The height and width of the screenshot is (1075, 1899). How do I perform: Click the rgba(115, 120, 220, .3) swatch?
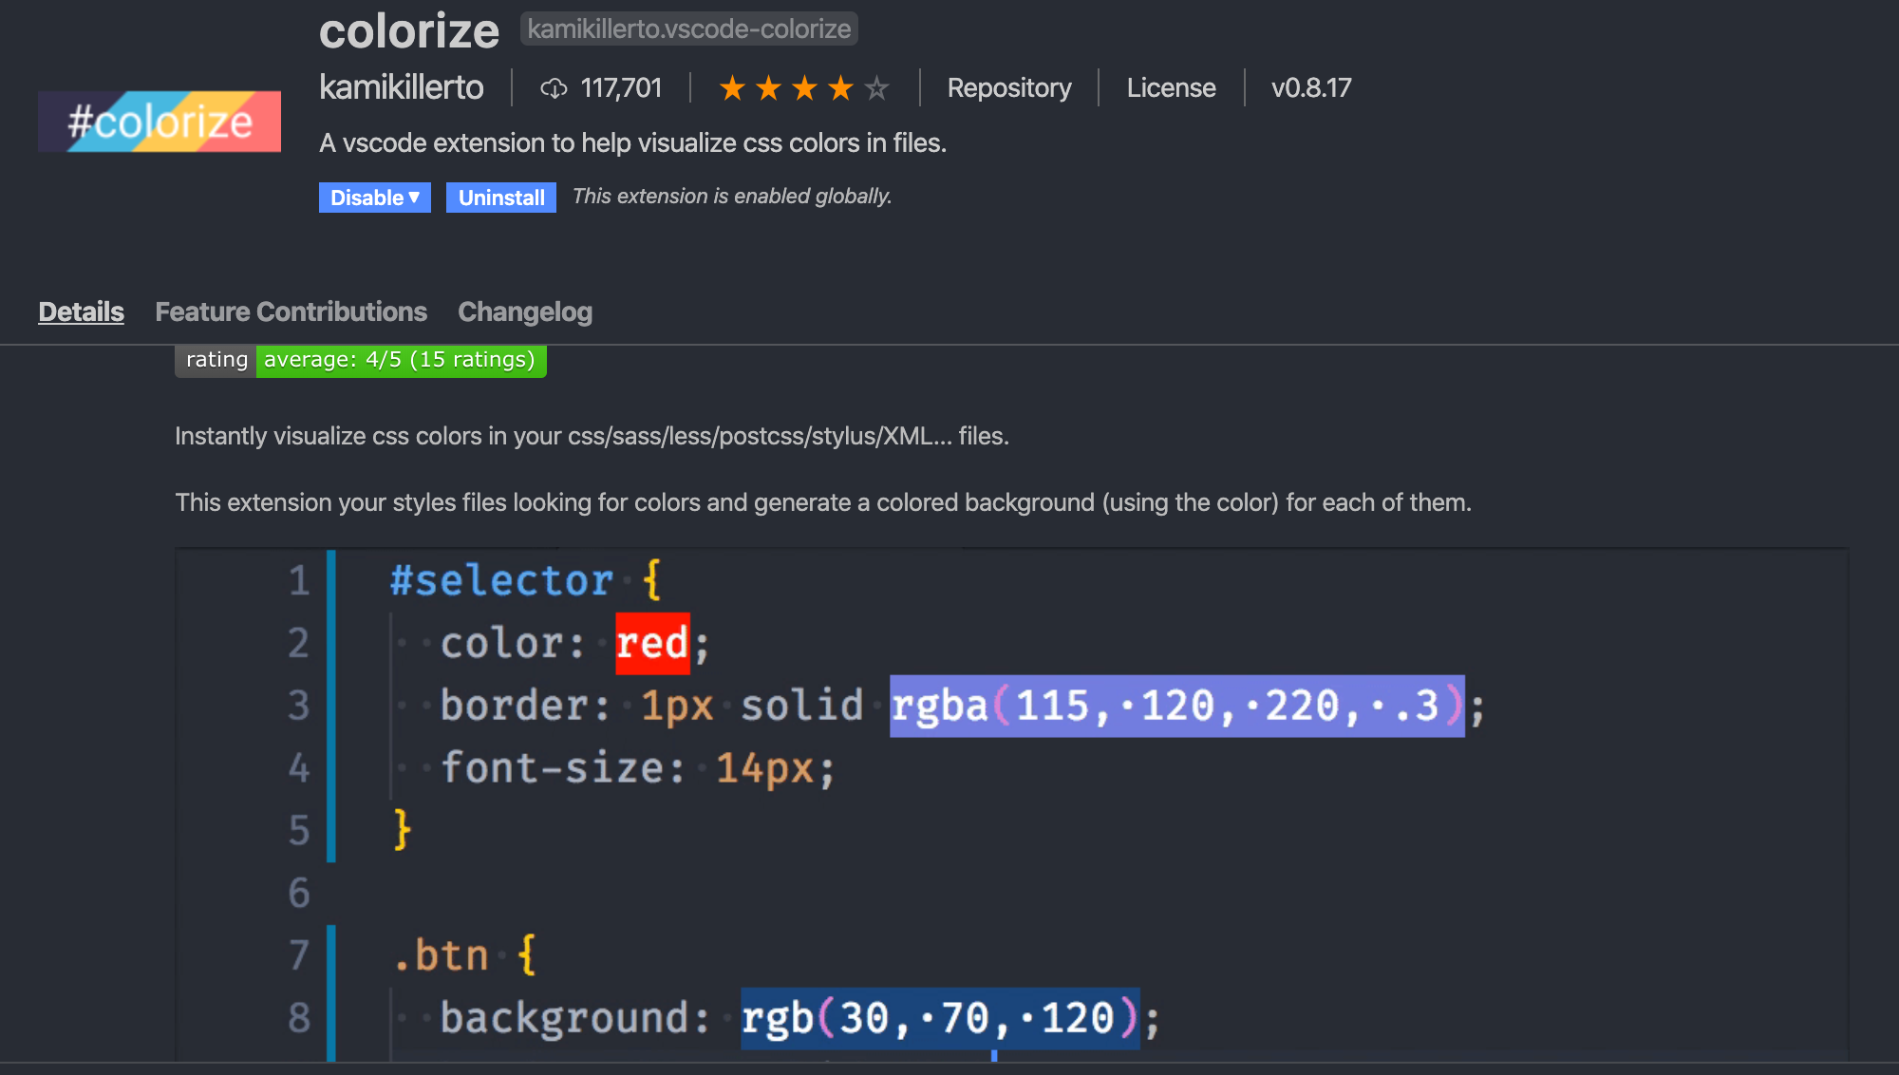point(1176,706)
